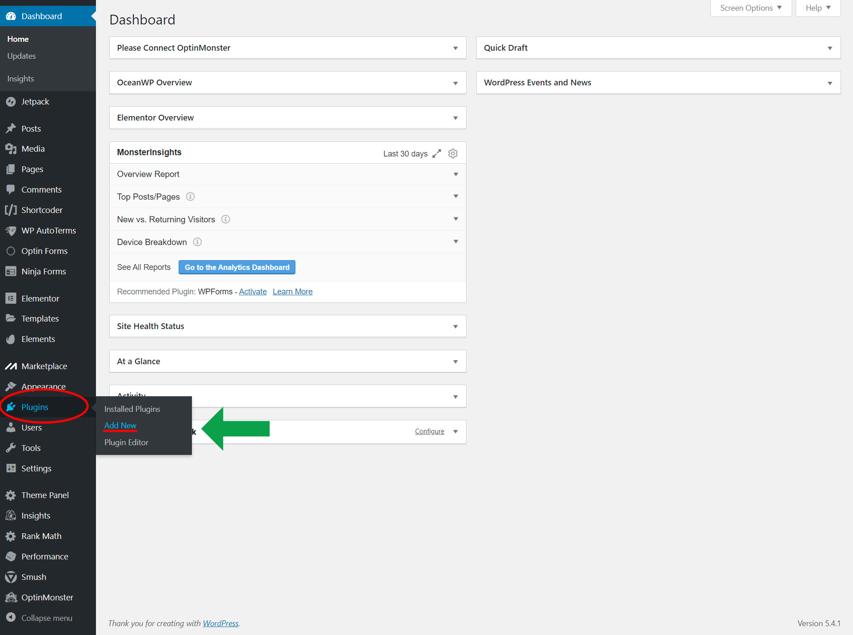The height and width of the screenshot is (635, 853).
Task: Click the Users person icon
Action: pos(11,427)
